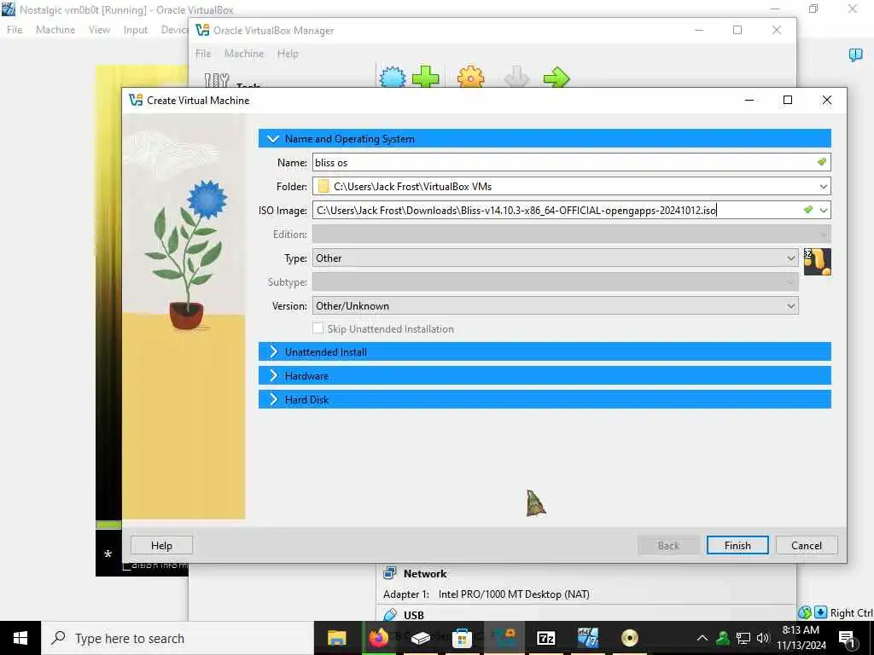Show hidden tray icons chevron
Image resolution: width=874 pixels, height=655 pixels.
click(x=702, y=638)
